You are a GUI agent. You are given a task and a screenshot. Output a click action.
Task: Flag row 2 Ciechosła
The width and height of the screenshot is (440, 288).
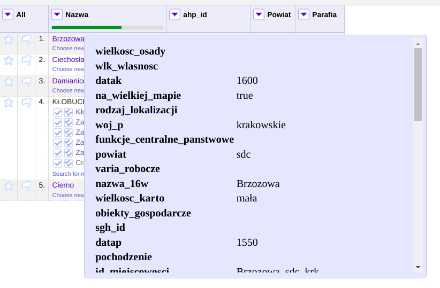(x=26, y=60)
